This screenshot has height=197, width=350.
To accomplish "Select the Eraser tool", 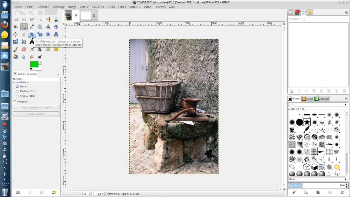I will pyautogui.click(x=24, y=49).
